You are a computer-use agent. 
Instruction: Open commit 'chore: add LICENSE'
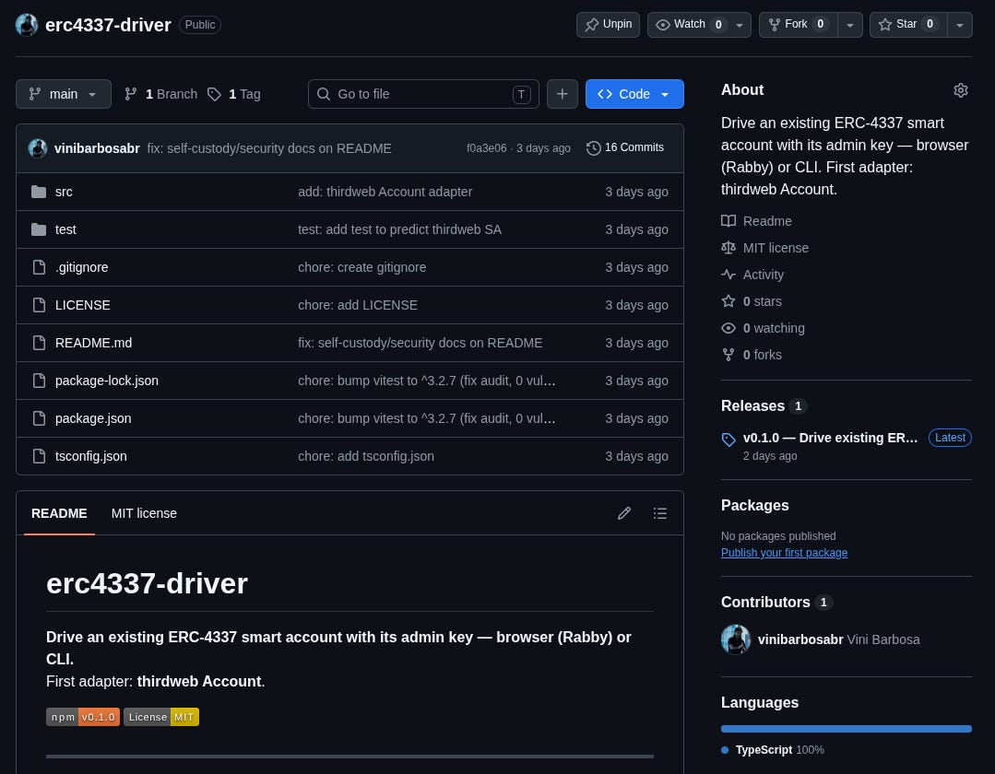coord(358,305)
